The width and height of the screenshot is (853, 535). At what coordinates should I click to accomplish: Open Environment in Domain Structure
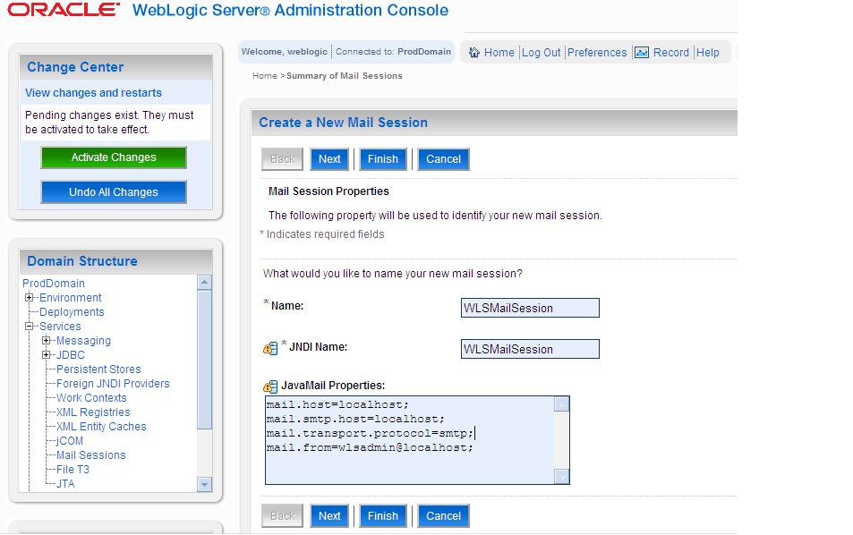[x=70, y=297]
